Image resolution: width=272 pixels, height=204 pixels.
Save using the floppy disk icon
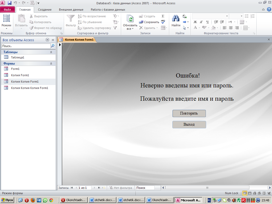(9, 3)
